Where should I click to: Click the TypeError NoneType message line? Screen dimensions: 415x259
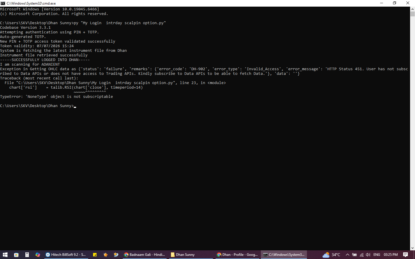(x=56, y=97)
